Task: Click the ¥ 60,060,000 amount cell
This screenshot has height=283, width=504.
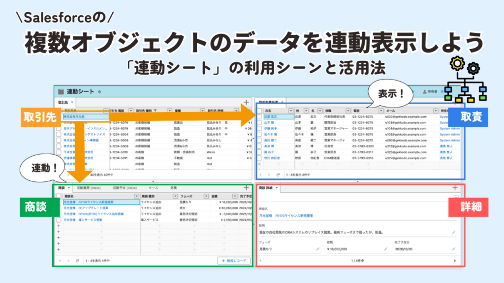Action: click(228, 208)
